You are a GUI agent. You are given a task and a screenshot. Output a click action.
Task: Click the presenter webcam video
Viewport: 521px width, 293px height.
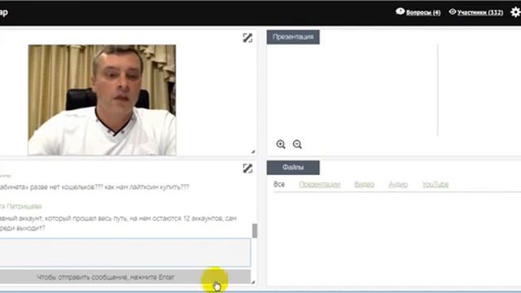102,100
